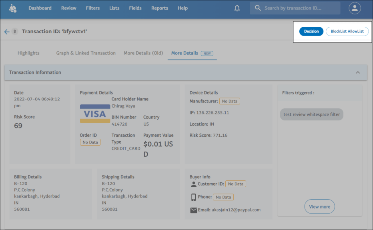
Task: Click the back arrow beside Transaction ID
Action: click(x=6, y=32)
